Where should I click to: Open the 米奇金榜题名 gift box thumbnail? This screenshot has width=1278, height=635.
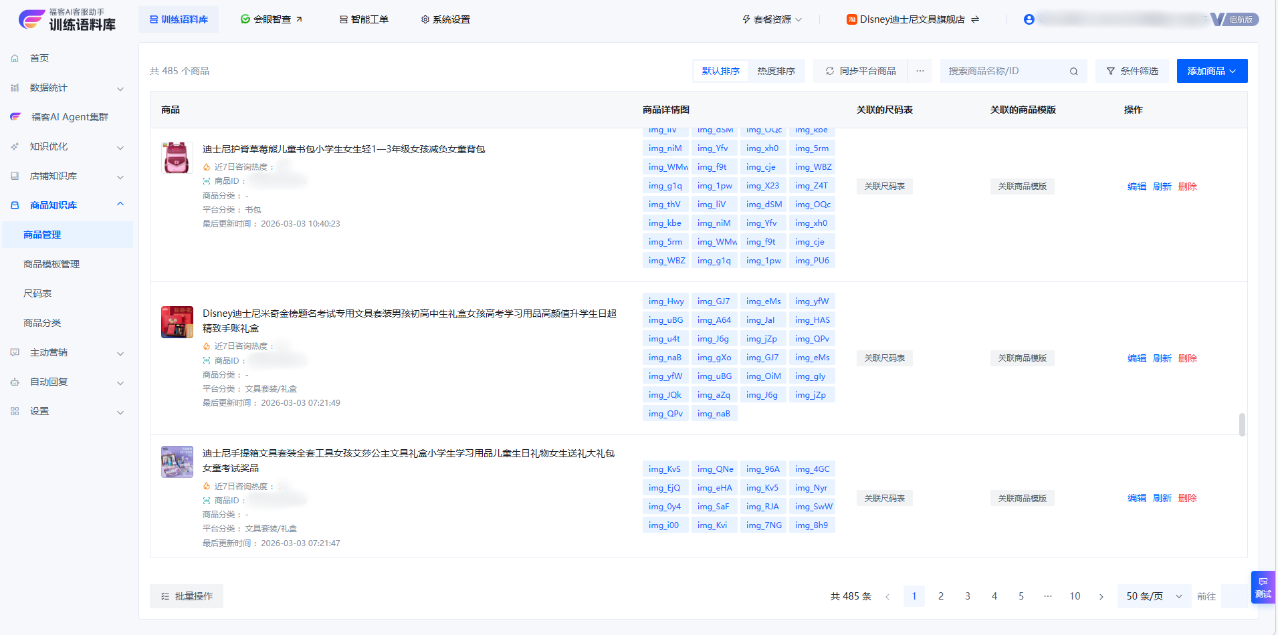point(177,322)
